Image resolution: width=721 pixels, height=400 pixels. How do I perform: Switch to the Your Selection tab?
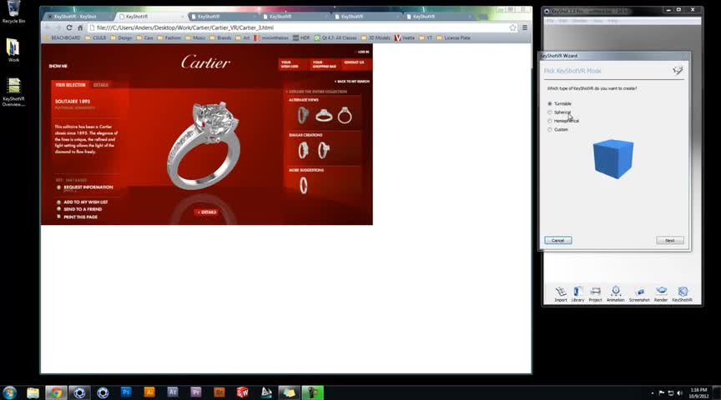tap(70, 85)
